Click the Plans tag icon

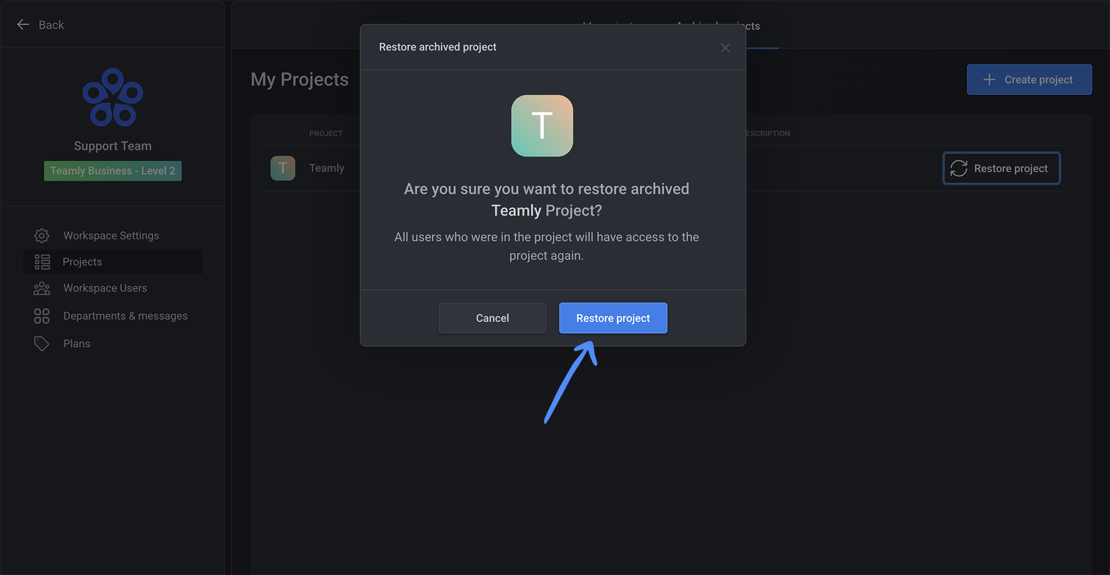pyautogui.click(x=42, y=343)
